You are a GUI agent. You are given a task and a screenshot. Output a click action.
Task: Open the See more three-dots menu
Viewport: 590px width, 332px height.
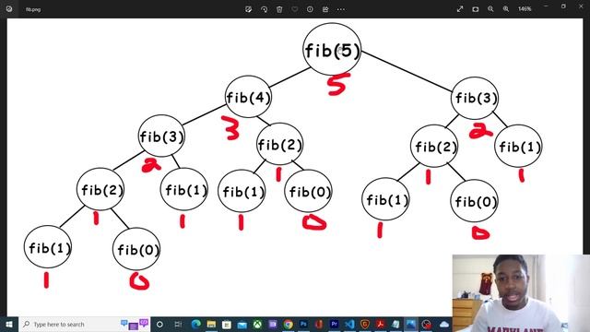(341, 9)
